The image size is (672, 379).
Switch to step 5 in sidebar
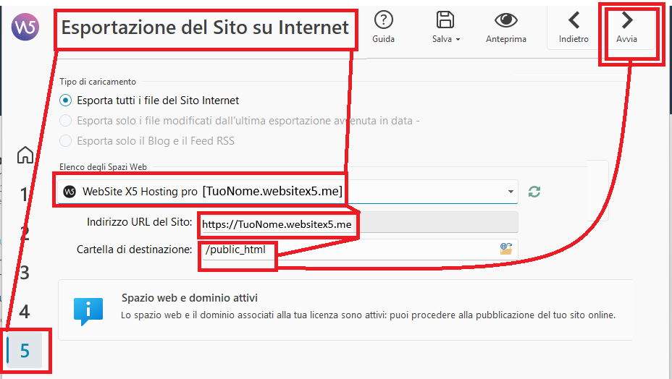(x=25, y=351)
